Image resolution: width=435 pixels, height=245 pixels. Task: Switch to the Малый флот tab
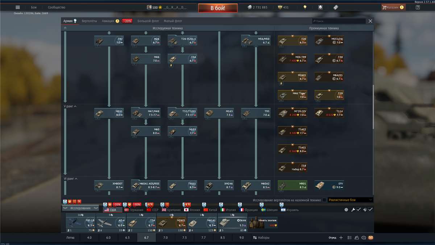(173, 21)
